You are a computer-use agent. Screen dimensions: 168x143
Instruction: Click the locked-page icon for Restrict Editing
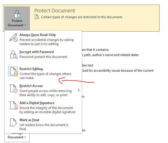tap(13, 71)
